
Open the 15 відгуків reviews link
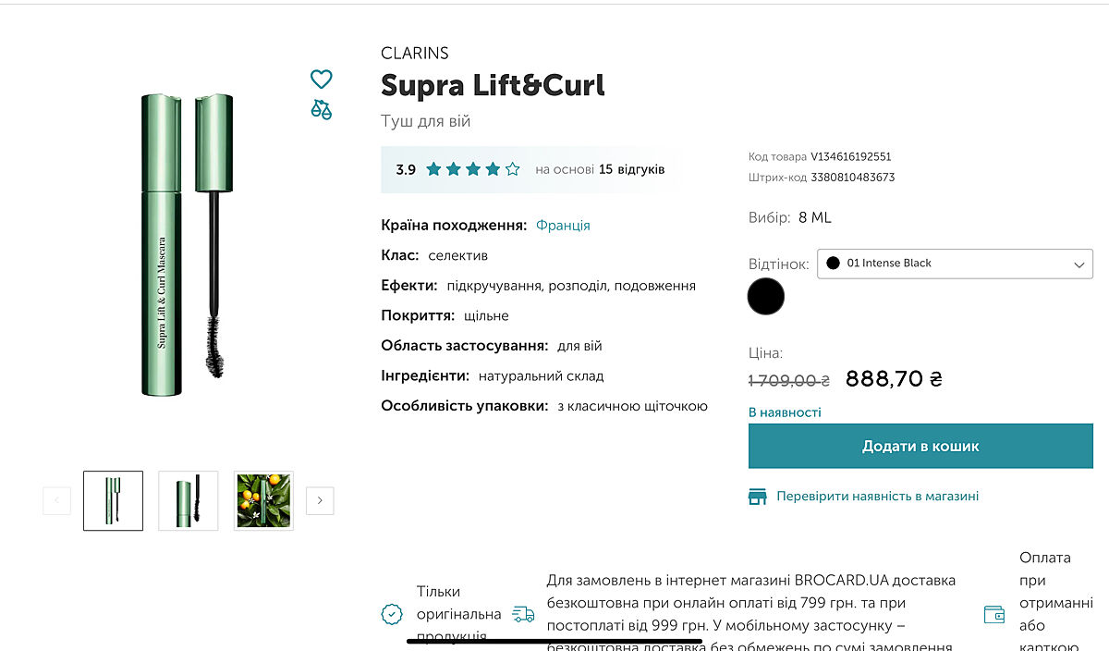631,169
